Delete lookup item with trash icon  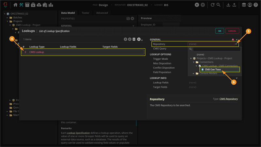(x=134, y=39)
